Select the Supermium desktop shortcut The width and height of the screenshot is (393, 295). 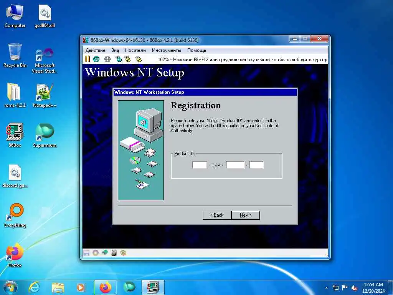(45, 136)
